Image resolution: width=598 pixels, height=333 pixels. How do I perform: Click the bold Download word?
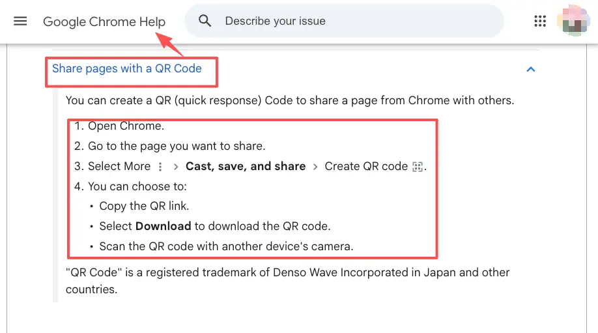point(164,226)
